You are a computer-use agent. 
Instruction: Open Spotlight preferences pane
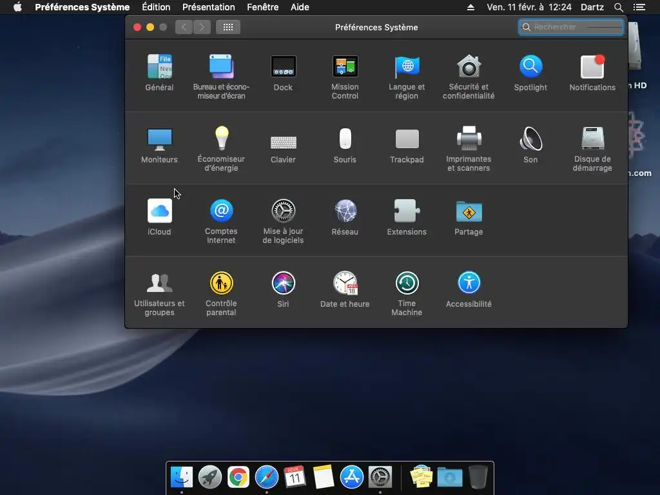530,72
